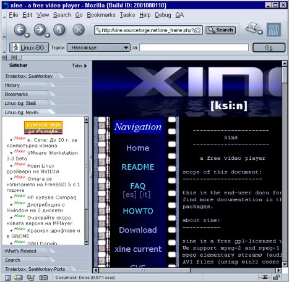The image size is (289, 282).
Task: Click the Linux-BG search text input field
Action: [x=194, y=48]
